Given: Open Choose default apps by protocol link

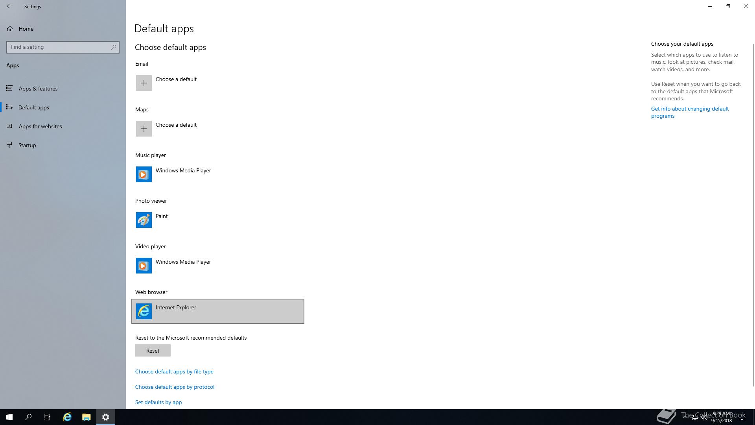Looking at the screenshot, I should [x=175, y=387].
